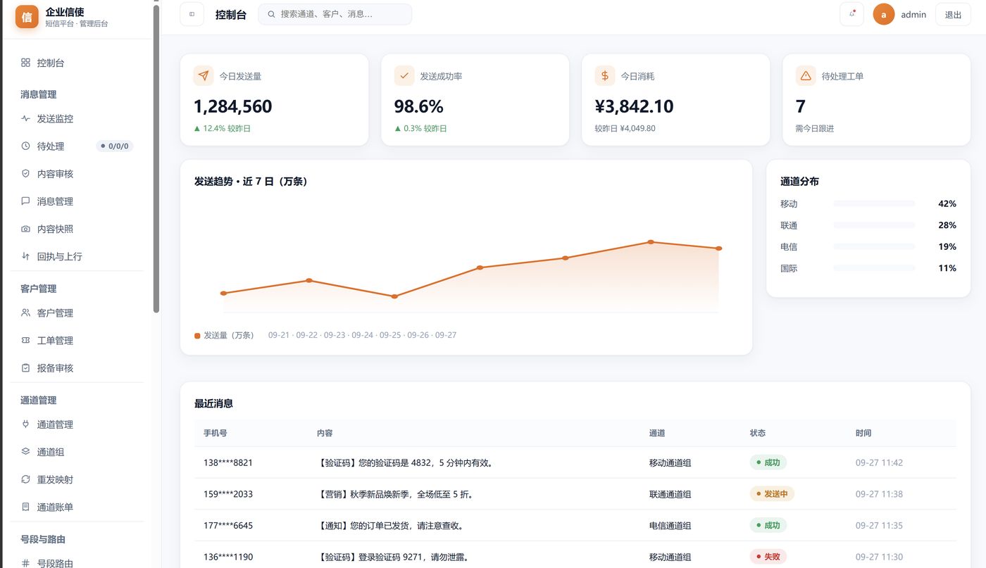Open 客户管理 menu item with people icon
986x568 pixels.
[76, 313]
